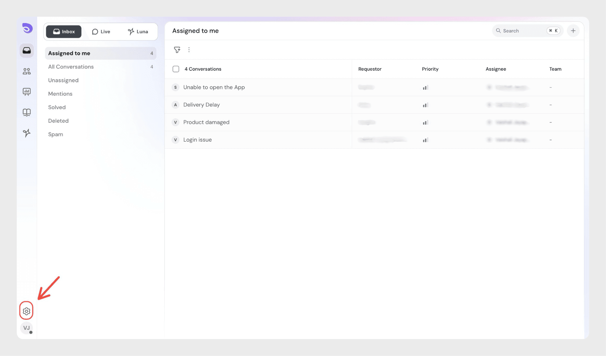Click the Inbox icon in left sidebar
Image resolution: width=606 pixels, height=356 pixels.
coord(27,50)
